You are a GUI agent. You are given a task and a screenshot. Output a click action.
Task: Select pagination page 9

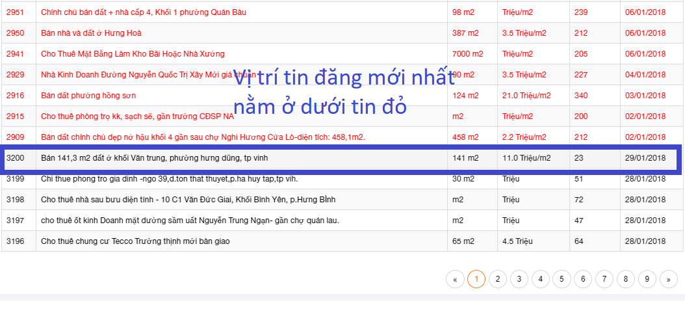pyautogui.click(x=647, y=279)
